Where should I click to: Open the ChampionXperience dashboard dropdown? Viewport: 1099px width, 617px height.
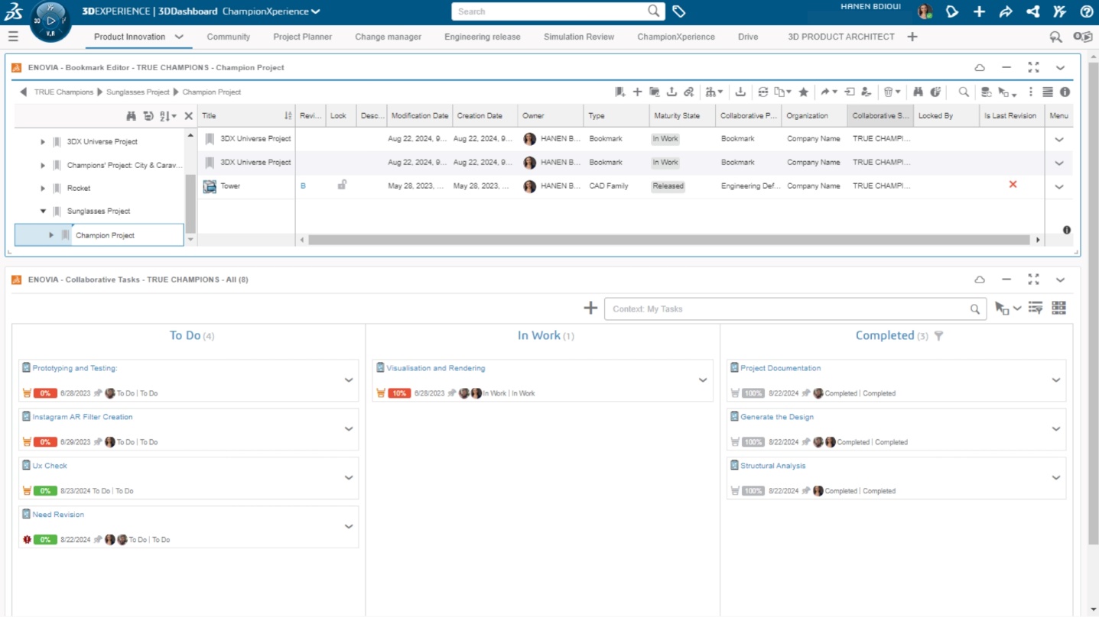pos(316,11)
